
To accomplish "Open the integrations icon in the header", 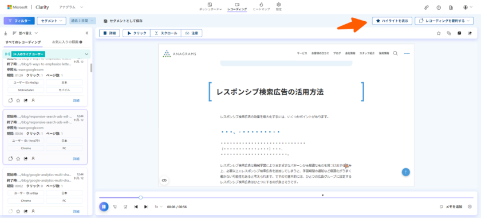I will [427, 7].
